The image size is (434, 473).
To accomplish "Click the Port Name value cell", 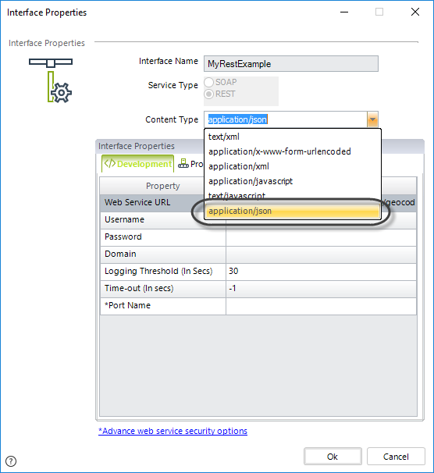I will click(321, 306).
